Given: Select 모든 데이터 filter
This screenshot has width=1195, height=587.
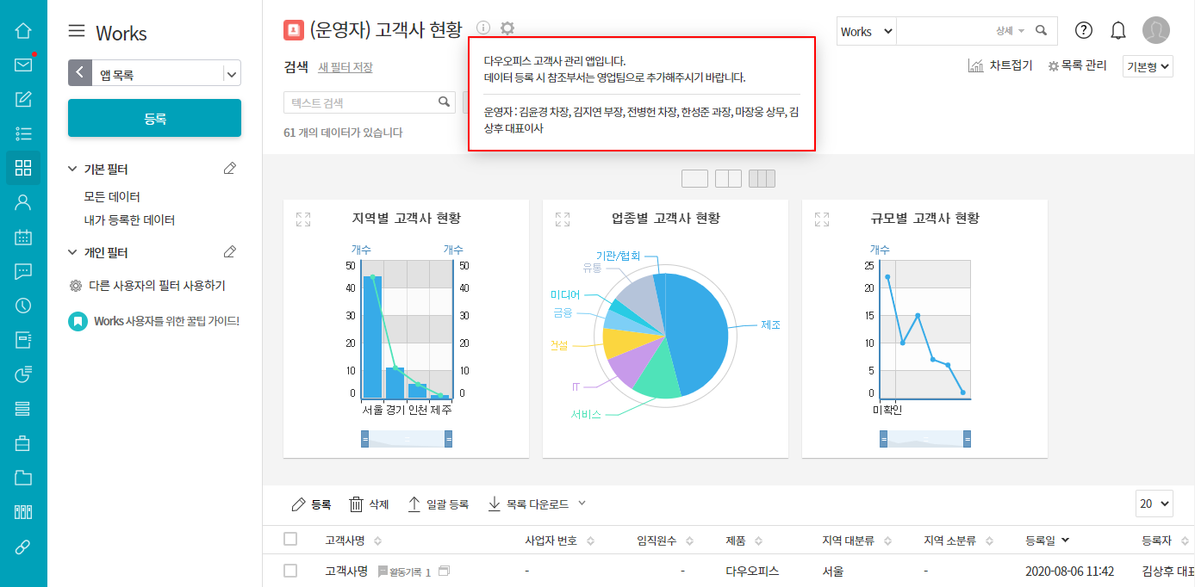Looking at the screenshot, I should pos(112,196).
